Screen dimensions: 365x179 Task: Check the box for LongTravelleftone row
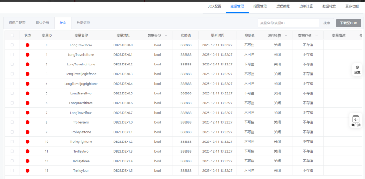[x=12, y=55]
